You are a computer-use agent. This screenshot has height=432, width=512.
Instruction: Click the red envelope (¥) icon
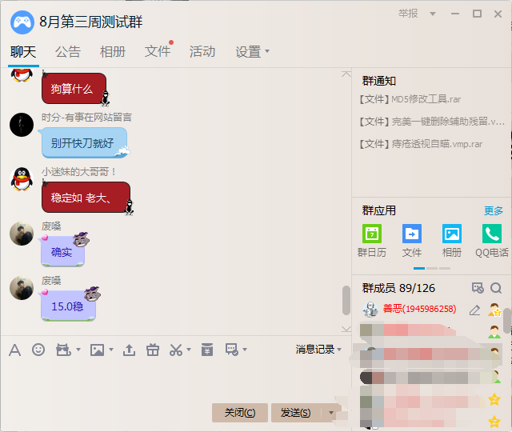(207, 350)
